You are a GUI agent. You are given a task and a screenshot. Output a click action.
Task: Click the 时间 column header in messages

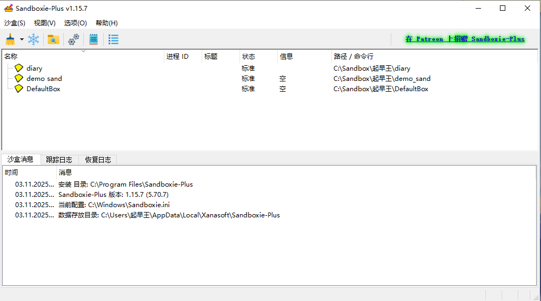(x=29, y=172)
